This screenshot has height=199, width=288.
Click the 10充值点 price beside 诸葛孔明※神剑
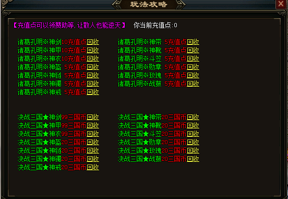(x=74, y=42)
